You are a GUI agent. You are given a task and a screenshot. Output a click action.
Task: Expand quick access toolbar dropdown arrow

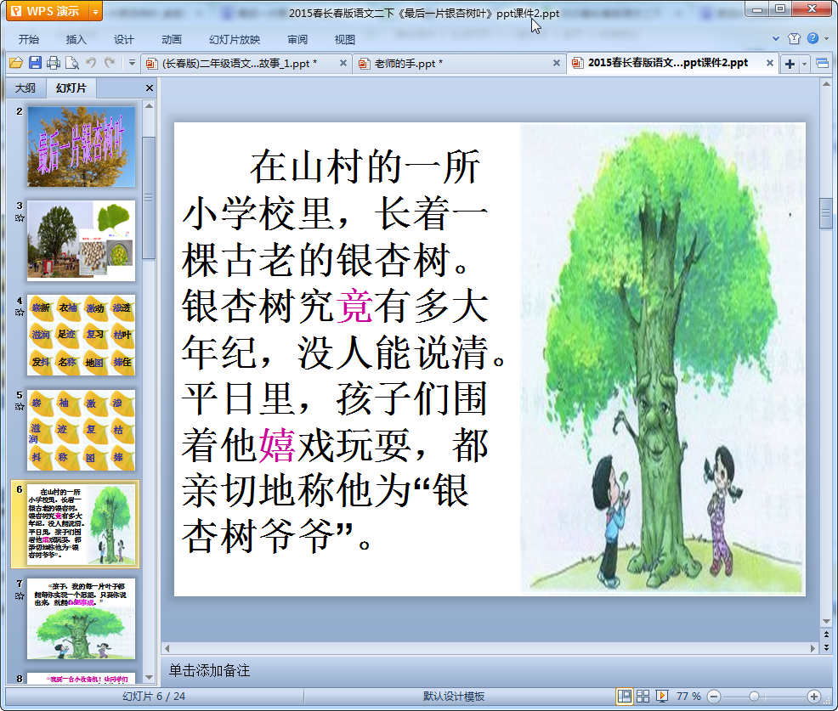(132, 63)
